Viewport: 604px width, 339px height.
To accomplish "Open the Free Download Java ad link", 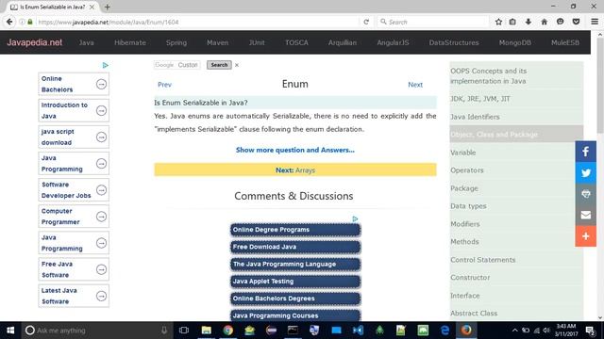I will tap(295, 247).
